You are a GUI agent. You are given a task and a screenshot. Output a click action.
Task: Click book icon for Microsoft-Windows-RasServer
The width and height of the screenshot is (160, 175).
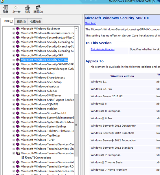pyautogui.click(x=18, y=29)
